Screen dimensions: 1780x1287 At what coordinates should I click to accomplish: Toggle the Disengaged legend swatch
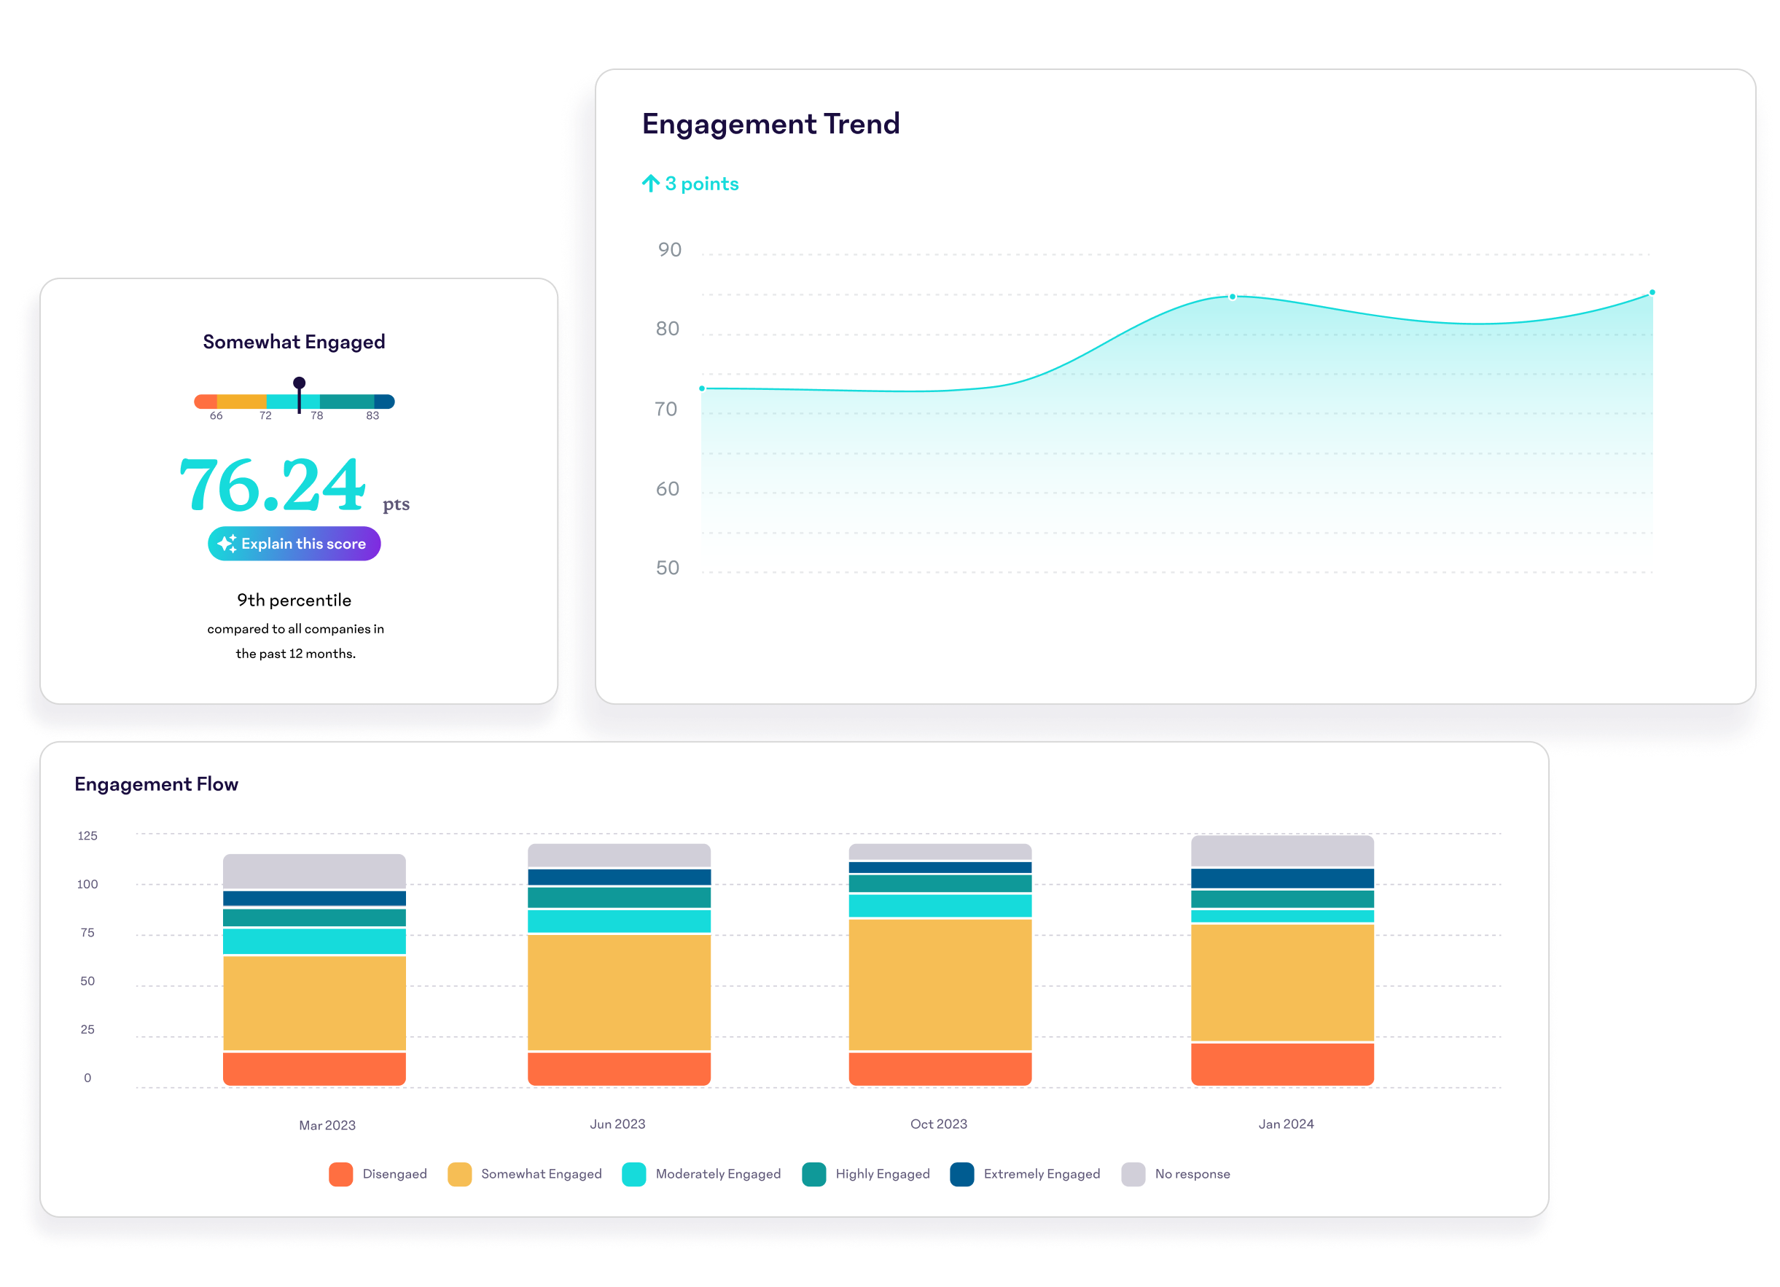click(340, 1174)
